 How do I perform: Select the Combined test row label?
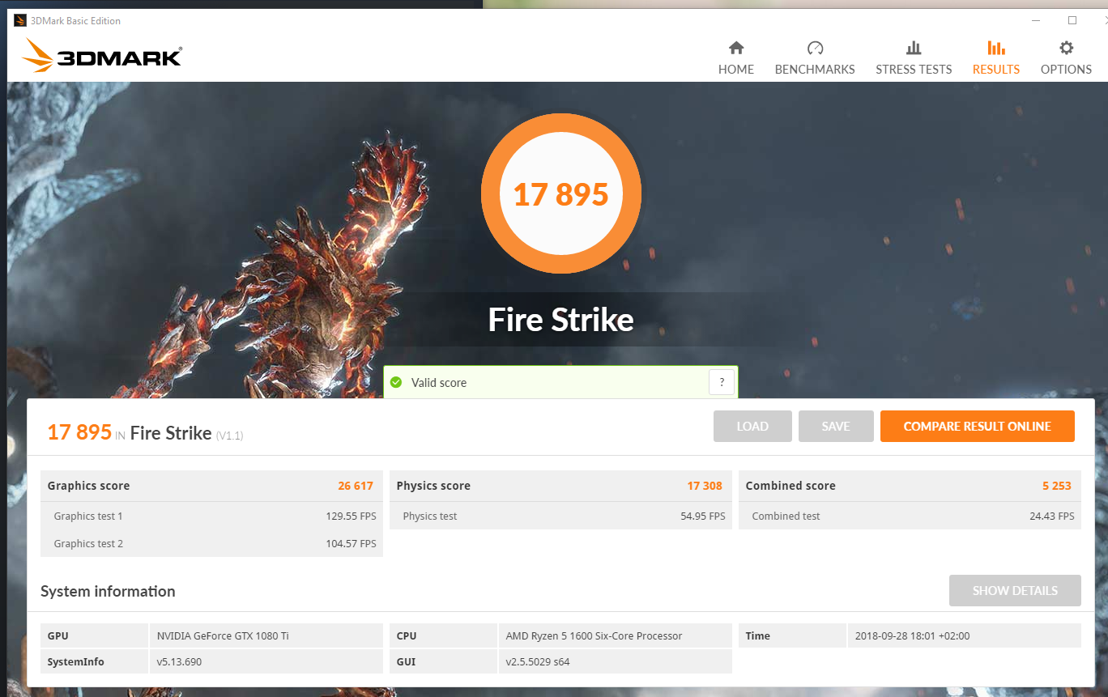click(x=786, y=516)
